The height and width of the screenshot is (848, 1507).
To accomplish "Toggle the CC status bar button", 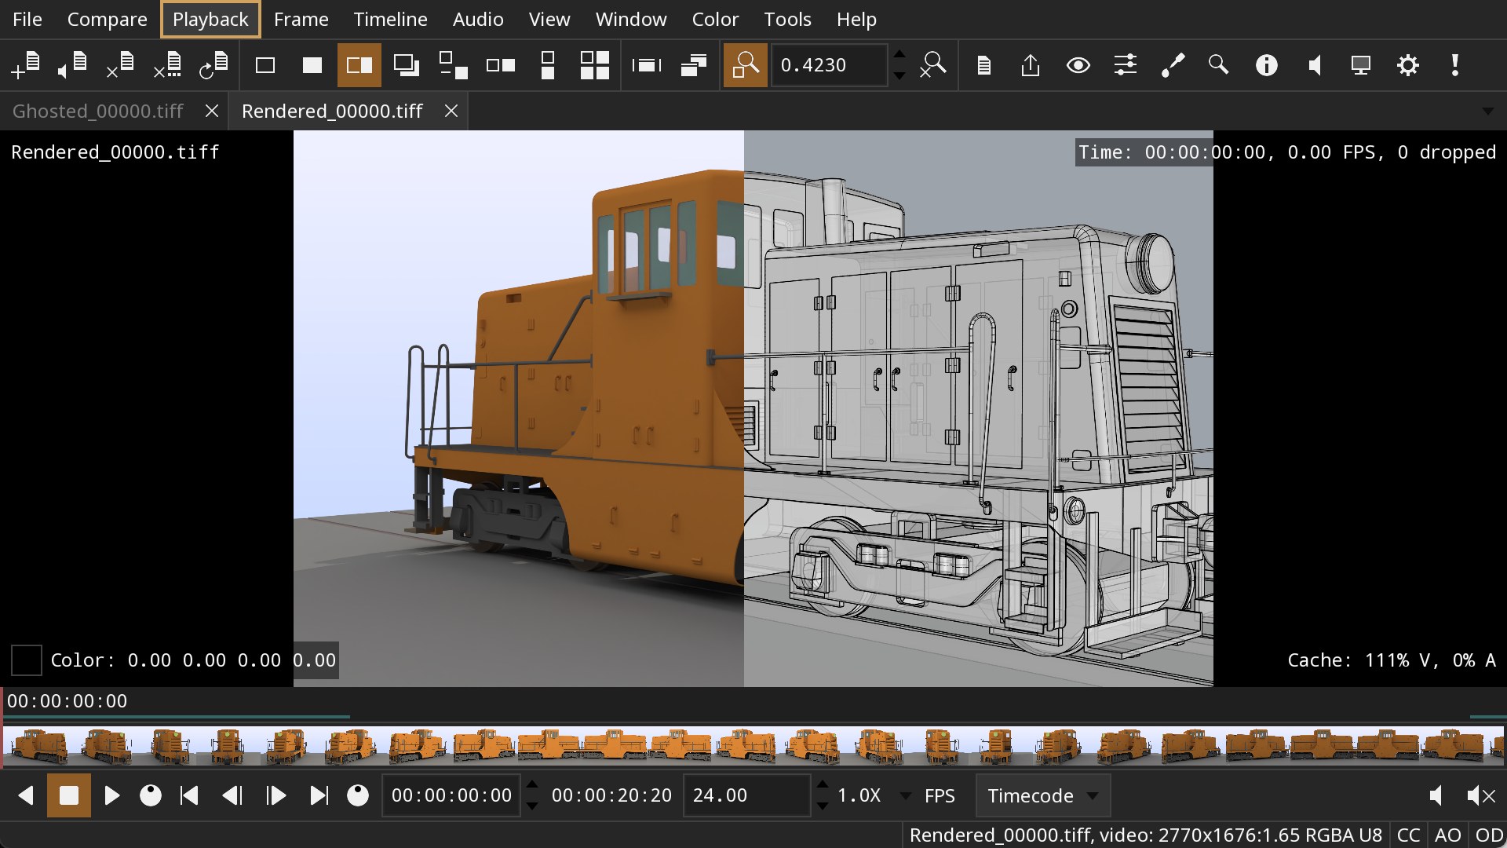I will pyautogui.click(x=1408, y=835).
